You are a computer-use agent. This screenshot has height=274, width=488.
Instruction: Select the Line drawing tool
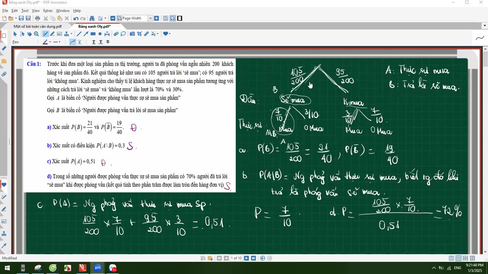click(x=79, y=34)
